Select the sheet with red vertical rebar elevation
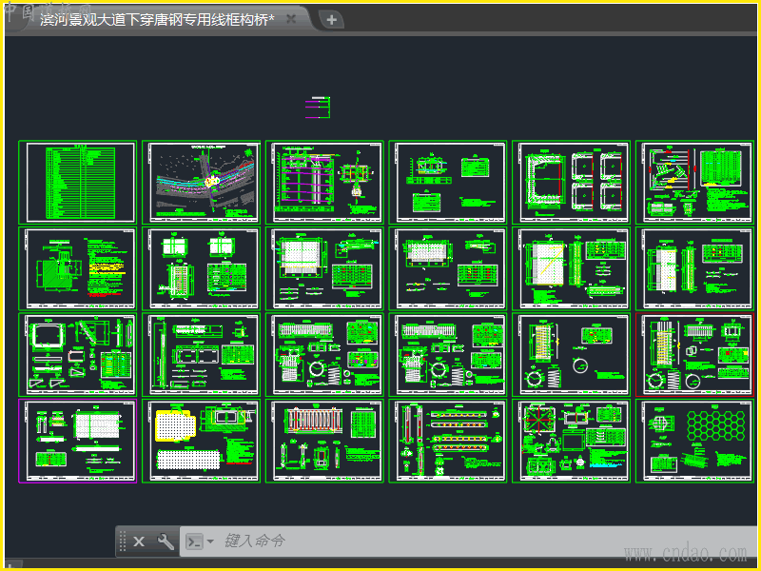Image resolution: width=761 pixels, height=571 pixels. [324, 441]
